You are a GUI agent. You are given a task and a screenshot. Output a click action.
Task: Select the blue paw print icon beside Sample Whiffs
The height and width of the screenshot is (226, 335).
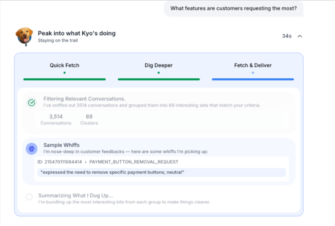point(31,149)
